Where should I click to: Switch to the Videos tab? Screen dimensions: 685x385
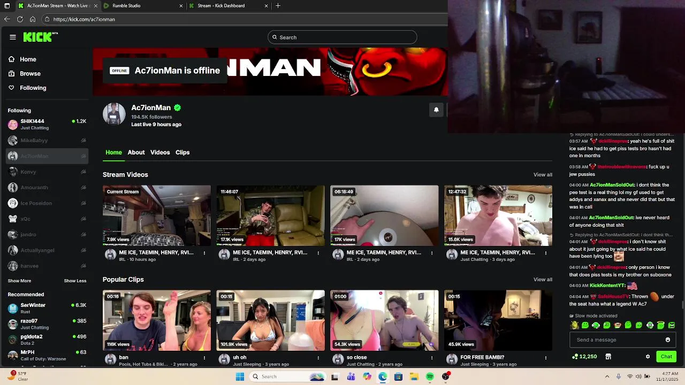pos(160,152)
